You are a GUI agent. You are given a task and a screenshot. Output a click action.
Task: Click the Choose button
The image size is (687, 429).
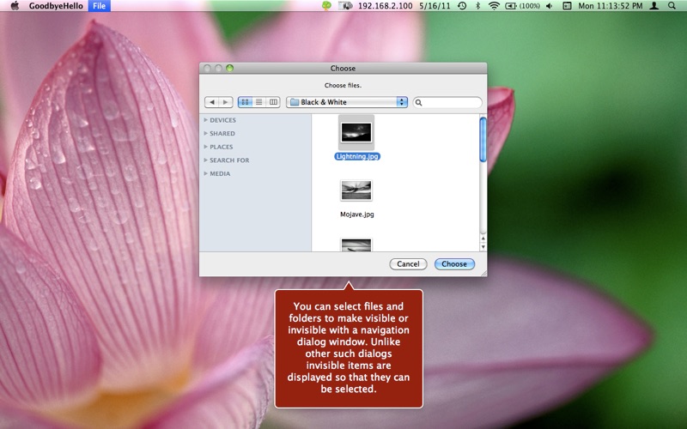point(454,264)
